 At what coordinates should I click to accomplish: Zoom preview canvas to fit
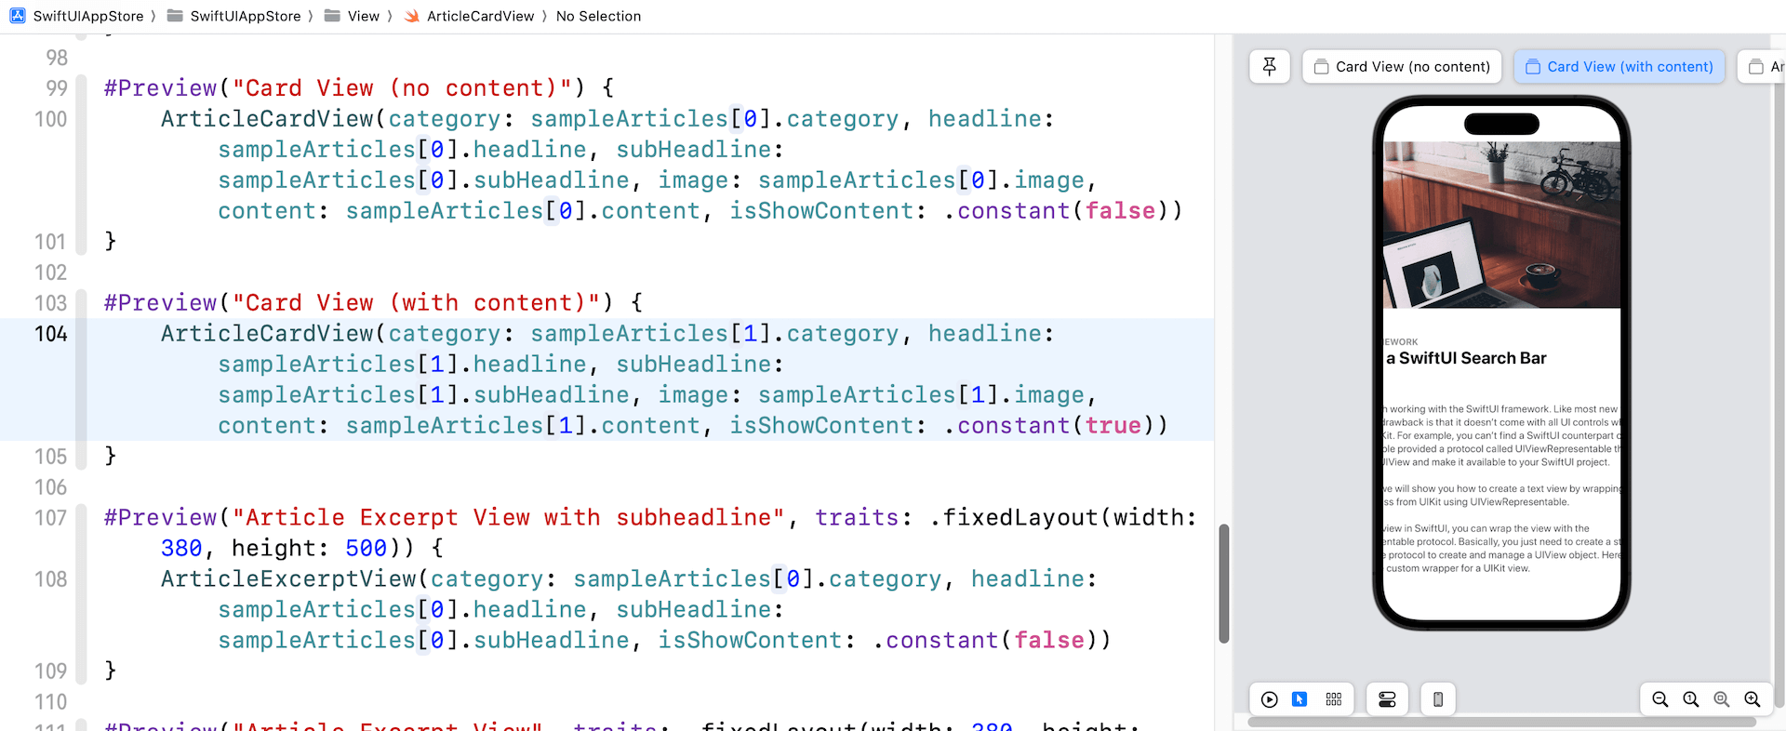(1721, 699)
